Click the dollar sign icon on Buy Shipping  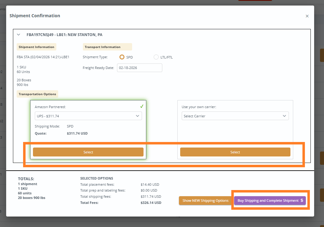click(x=302, y=201)
